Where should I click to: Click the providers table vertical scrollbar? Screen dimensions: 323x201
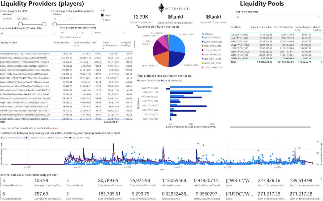pos(134,44)
